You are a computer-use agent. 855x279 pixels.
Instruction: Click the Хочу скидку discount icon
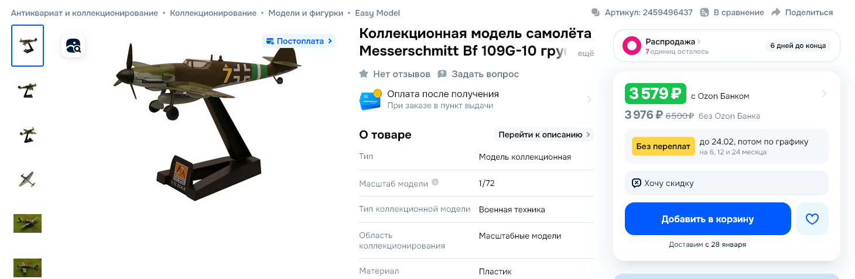coord(637,183)
